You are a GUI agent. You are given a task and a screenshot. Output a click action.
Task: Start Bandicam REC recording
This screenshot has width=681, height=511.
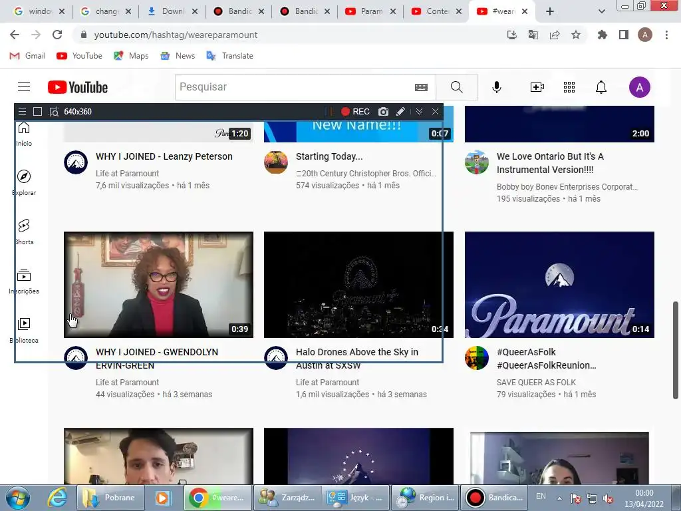coord(355,112)
